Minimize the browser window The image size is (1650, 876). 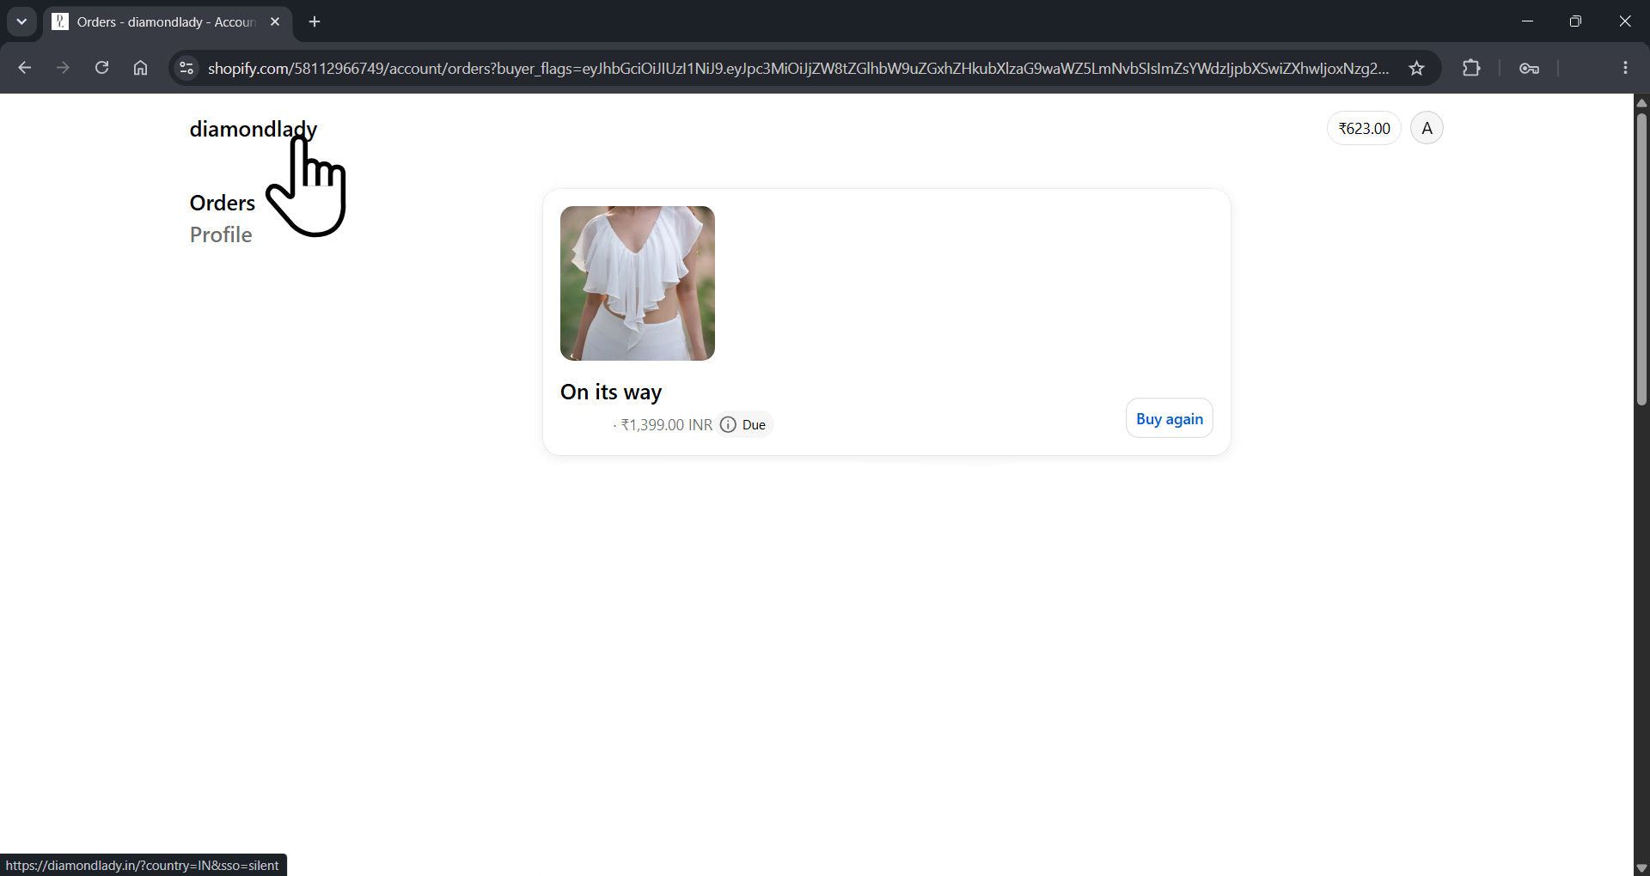[x=1527, y=21]
